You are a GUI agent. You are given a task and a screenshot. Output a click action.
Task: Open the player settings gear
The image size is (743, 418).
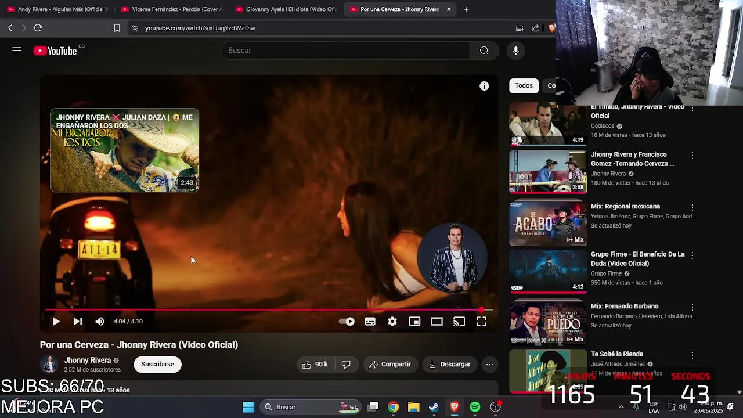[392, 321]
